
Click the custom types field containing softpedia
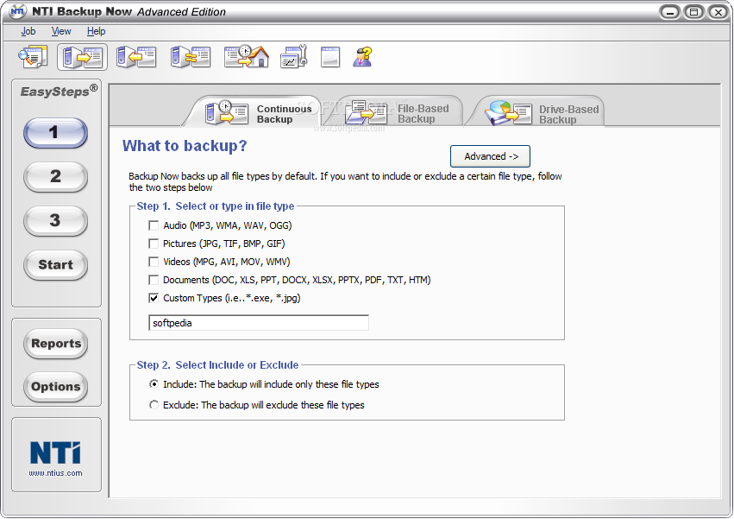259,323
